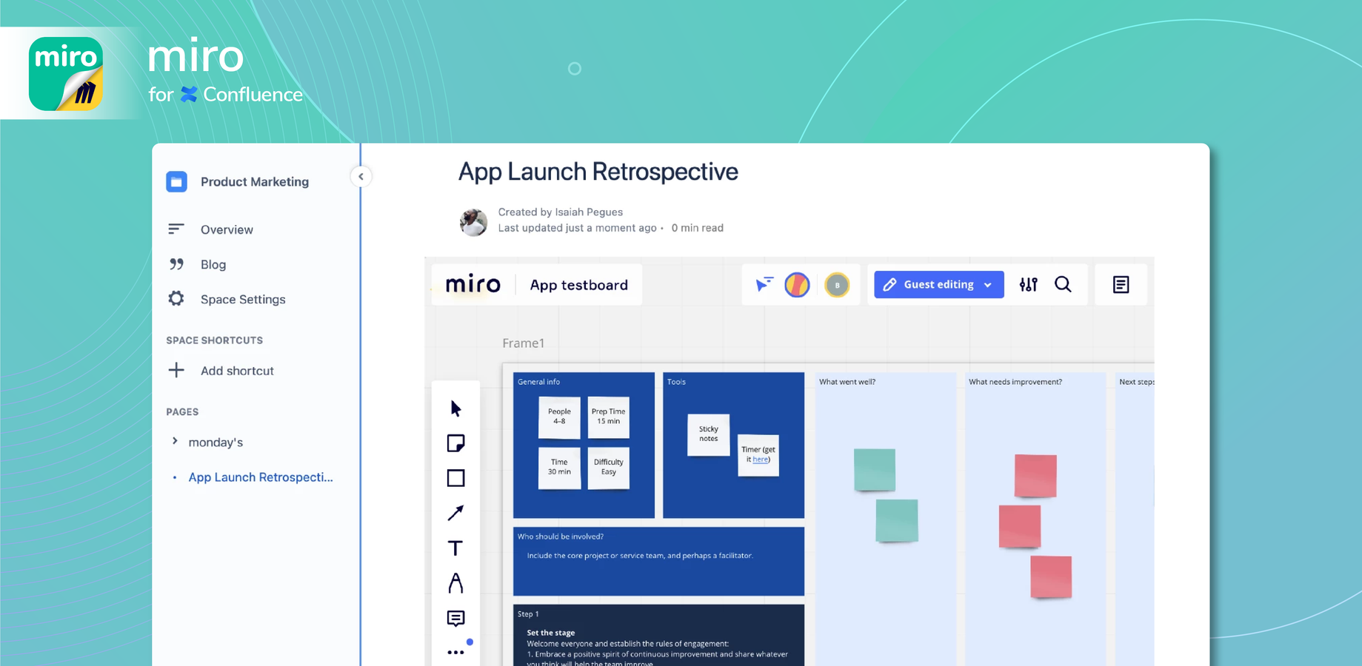
Task: Open Space Settings in sidebar
Action: (243, 299)
